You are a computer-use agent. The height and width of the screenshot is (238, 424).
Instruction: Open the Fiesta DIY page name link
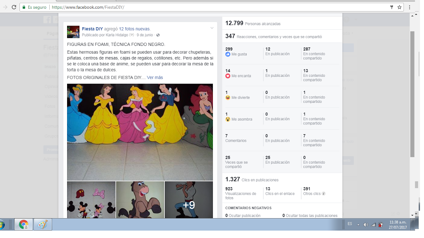92,29
